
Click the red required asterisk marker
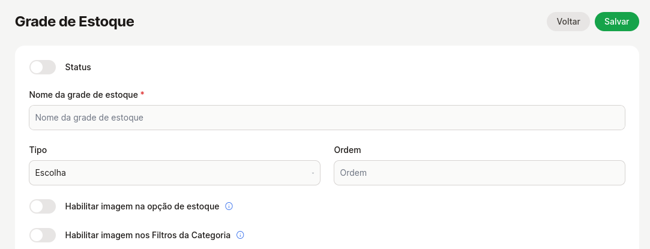[x=142, y=94]
